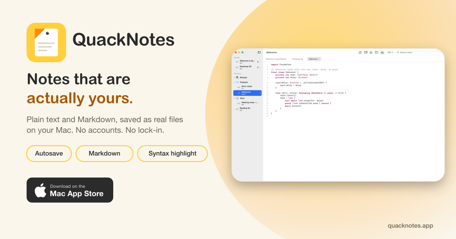The width and height of the screenshot is (456, 239).
Task: Click the Pinned section header
Action: click(x=237, y=58)
